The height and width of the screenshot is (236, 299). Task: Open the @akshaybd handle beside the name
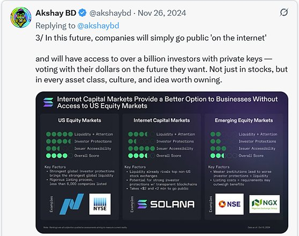point(110,13)
